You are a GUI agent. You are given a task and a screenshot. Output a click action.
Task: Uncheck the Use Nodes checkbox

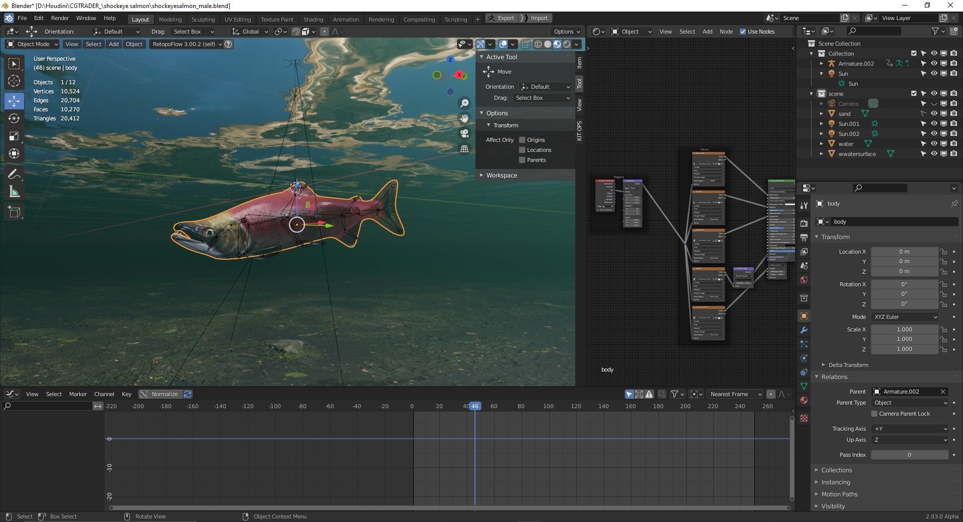pos(743,32)
